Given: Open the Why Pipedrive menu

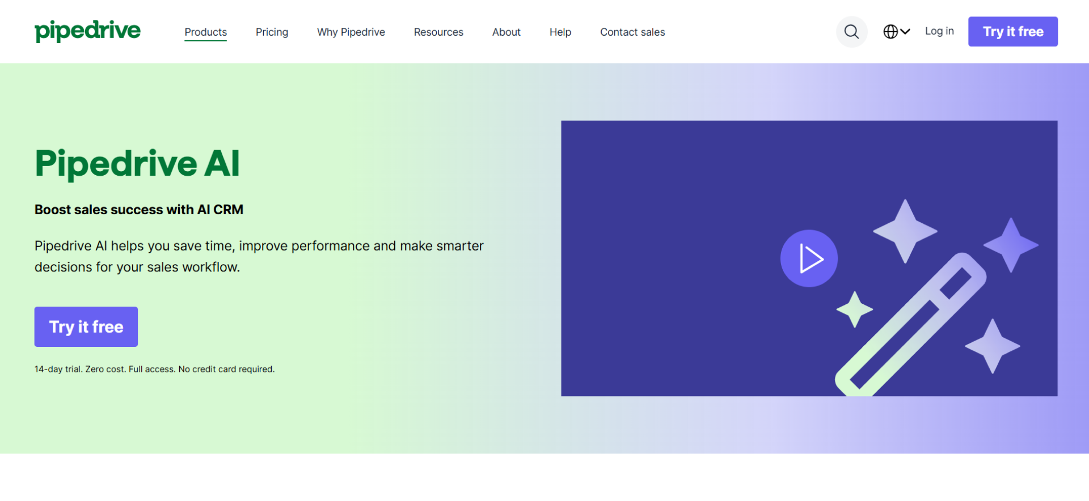Looking at the screenshot, I should [351, 32].
